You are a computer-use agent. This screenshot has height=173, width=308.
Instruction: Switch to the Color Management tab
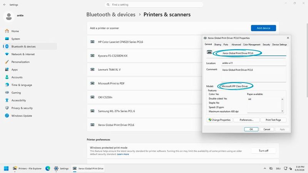[252, 45]
